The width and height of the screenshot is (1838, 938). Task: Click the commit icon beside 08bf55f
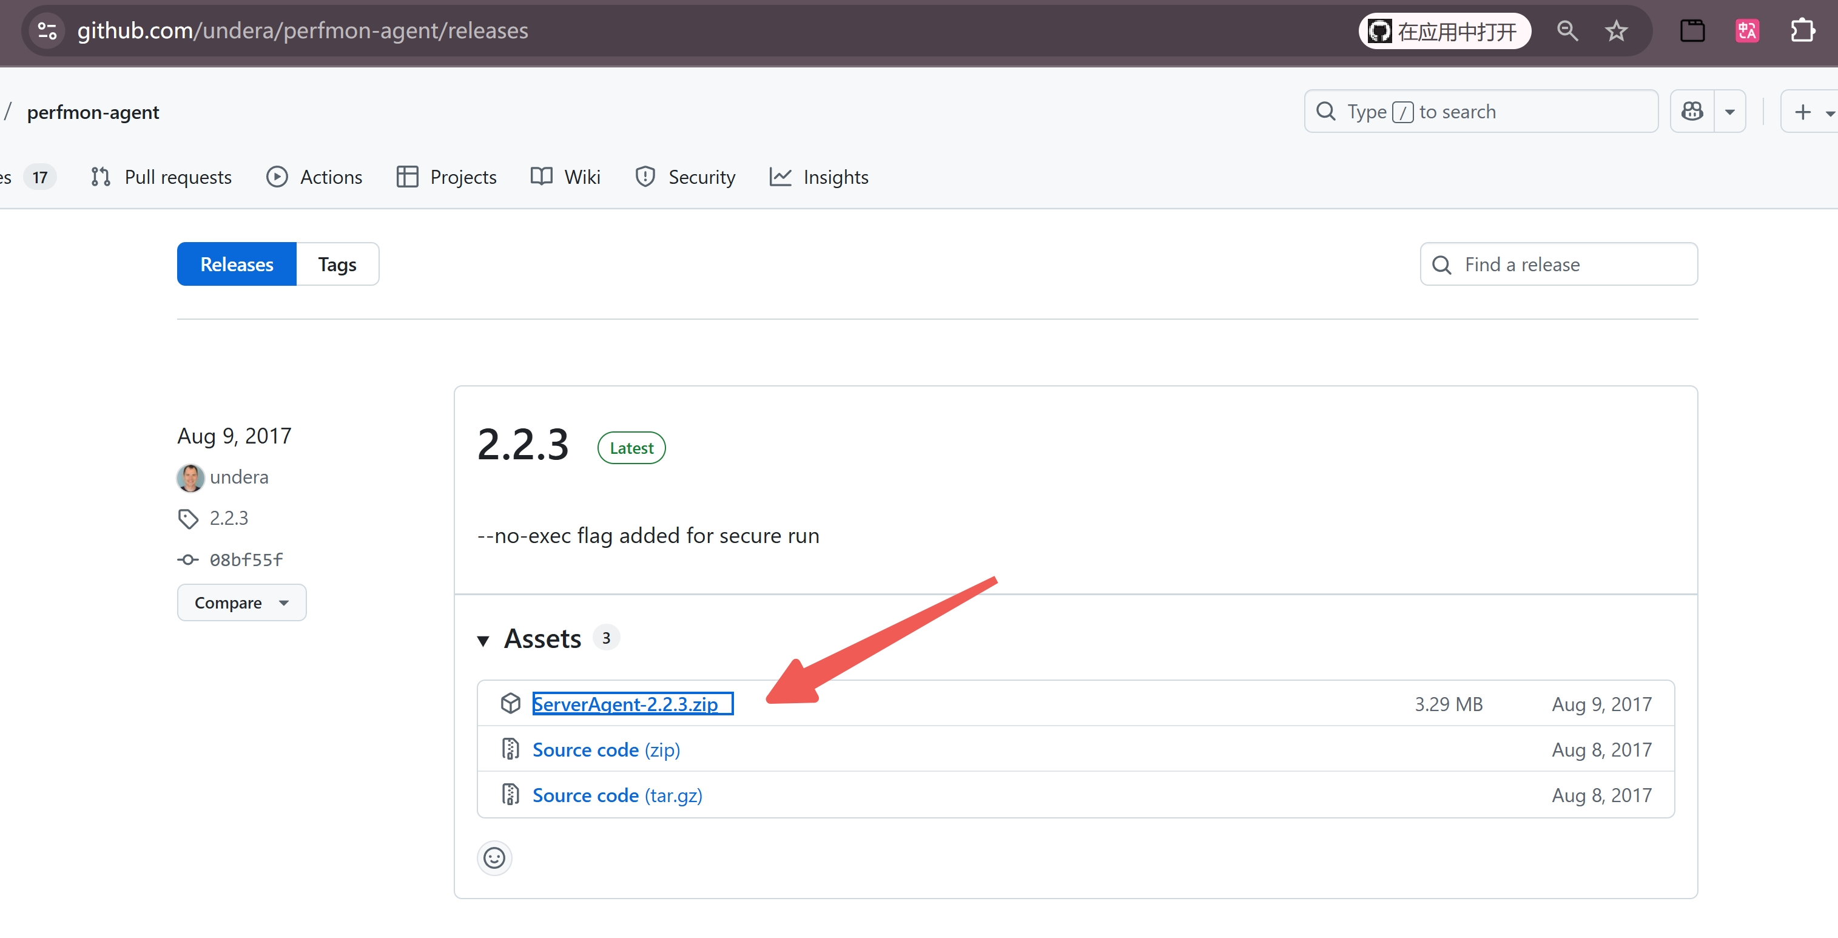[187, 559]
